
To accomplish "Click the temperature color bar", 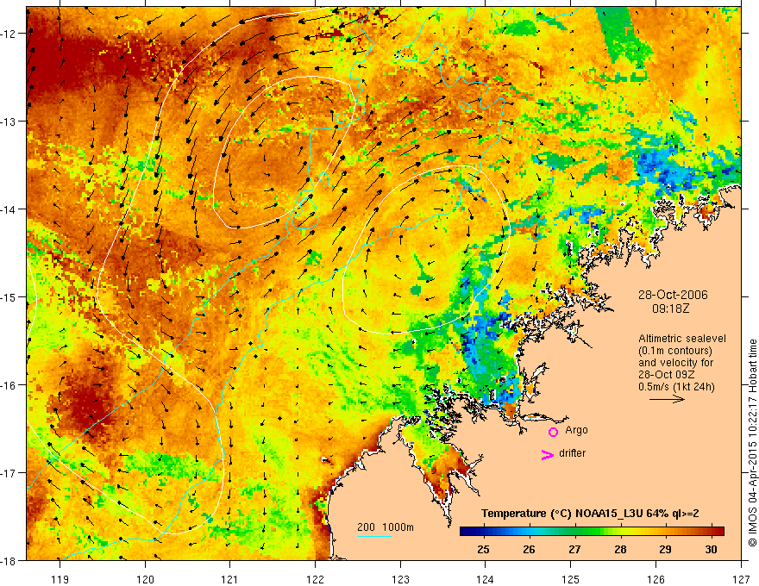I will click(x=592, y=531).
